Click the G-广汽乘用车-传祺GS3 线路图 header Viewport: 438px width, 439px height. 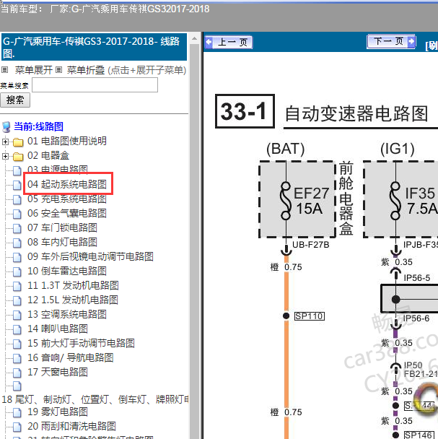(x=94, y=47)
